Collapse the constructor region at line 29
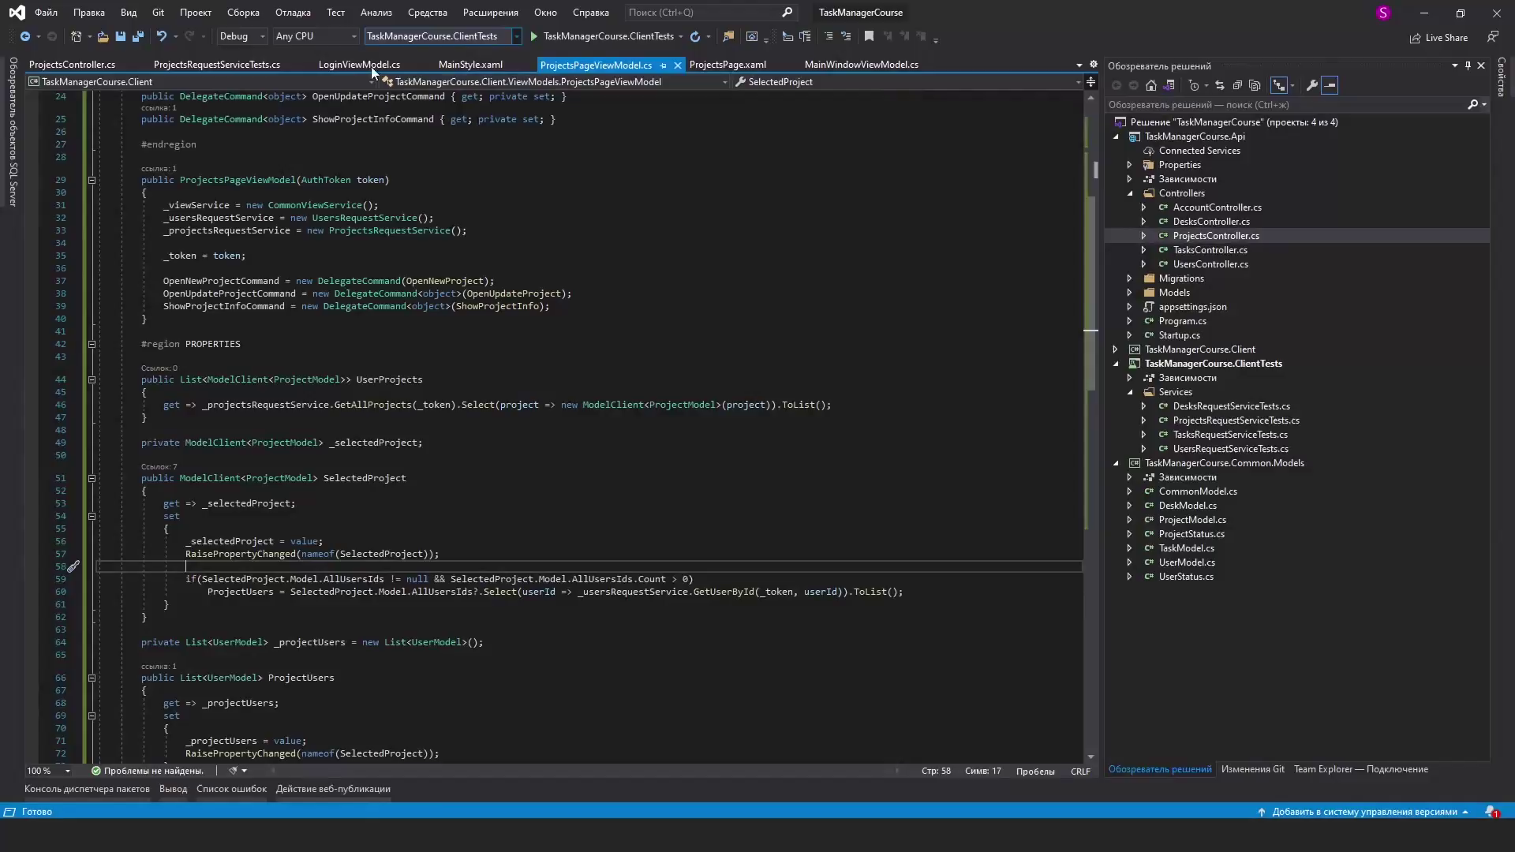The width and height of the screenshot is (1515, 852). pos(92,180)
